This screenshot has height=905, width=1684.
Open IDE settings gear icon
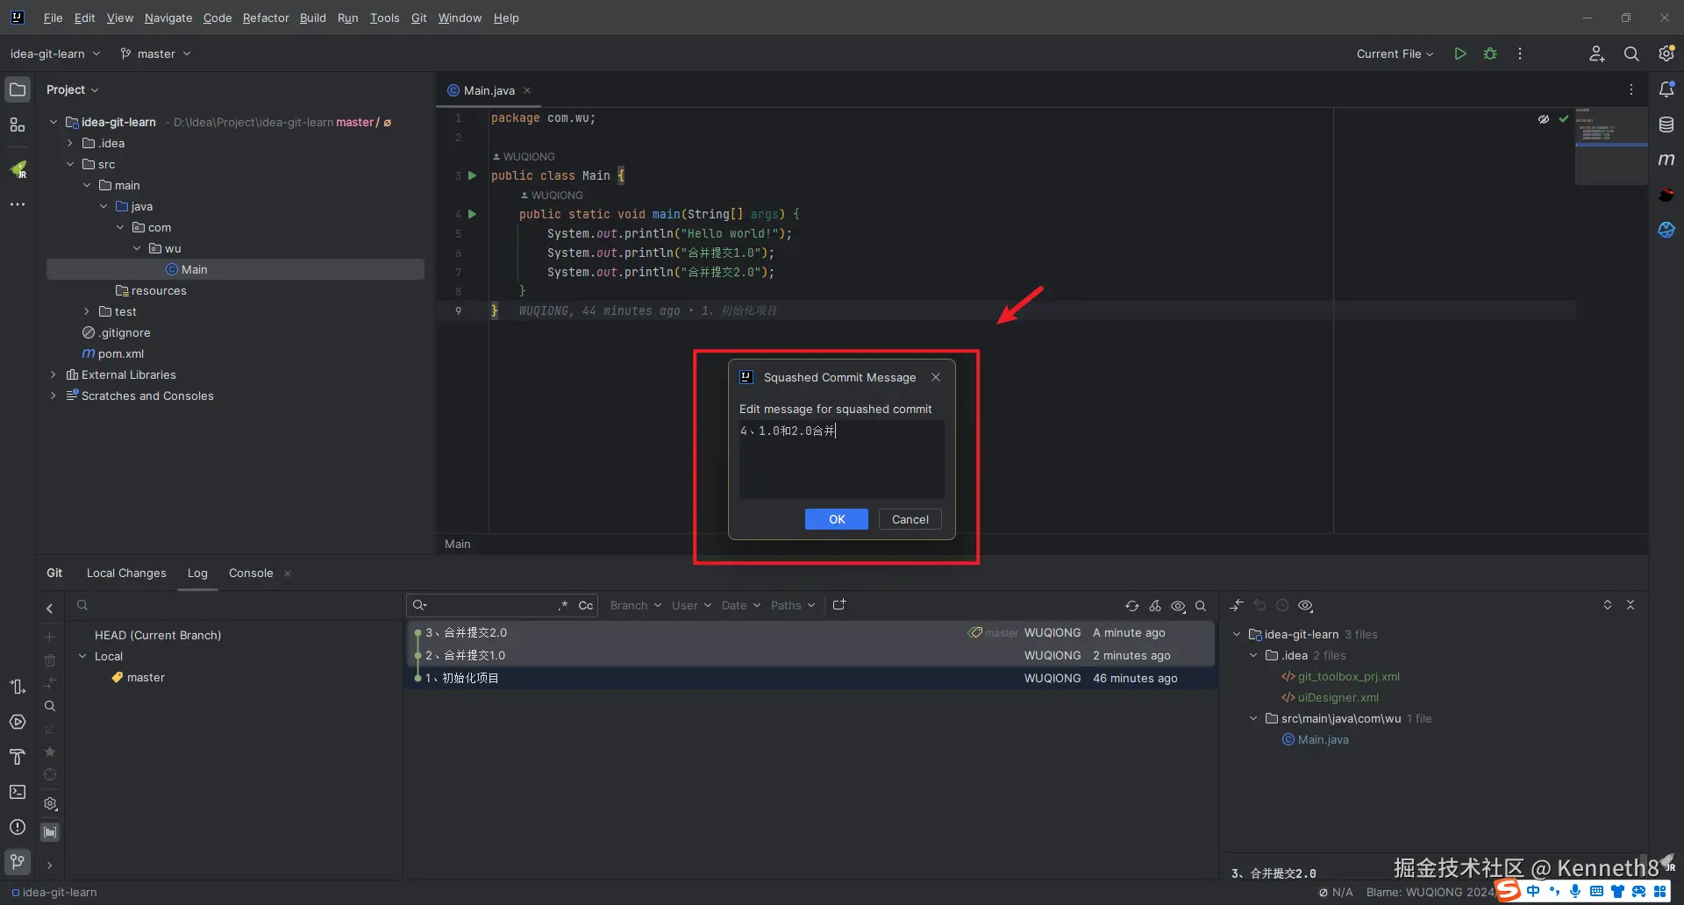click(1666, 53)
